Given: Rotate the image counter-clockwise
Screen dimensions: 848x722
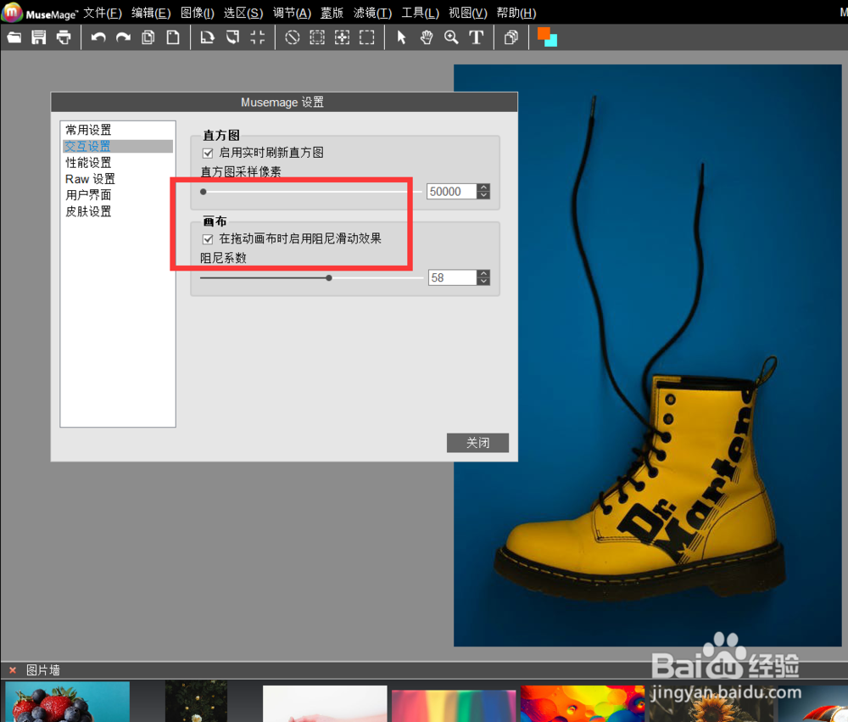Looking at the screenshot, I should tap(232, 37).
